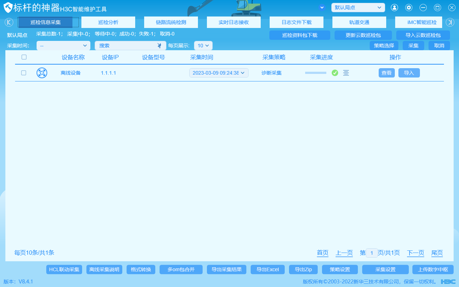The image size is (459, 287).
Task: Click the H3C logo at bottom right
Action: point(448,282)
